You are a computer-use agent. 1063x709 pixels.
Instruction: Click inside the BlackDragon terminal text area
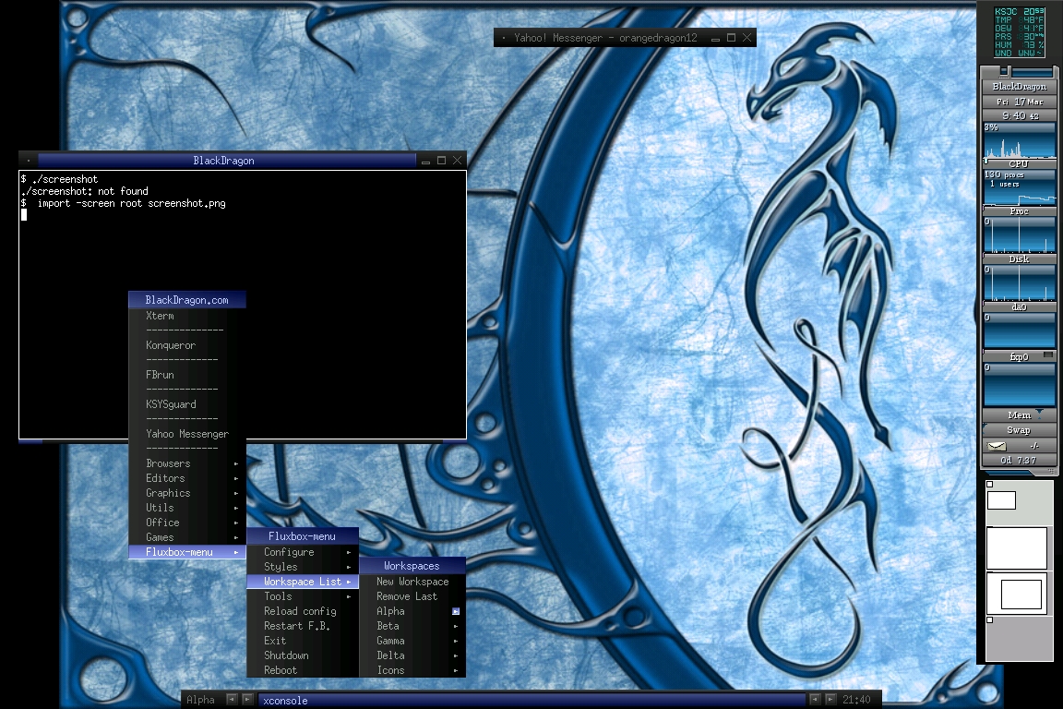pos(243,305)
